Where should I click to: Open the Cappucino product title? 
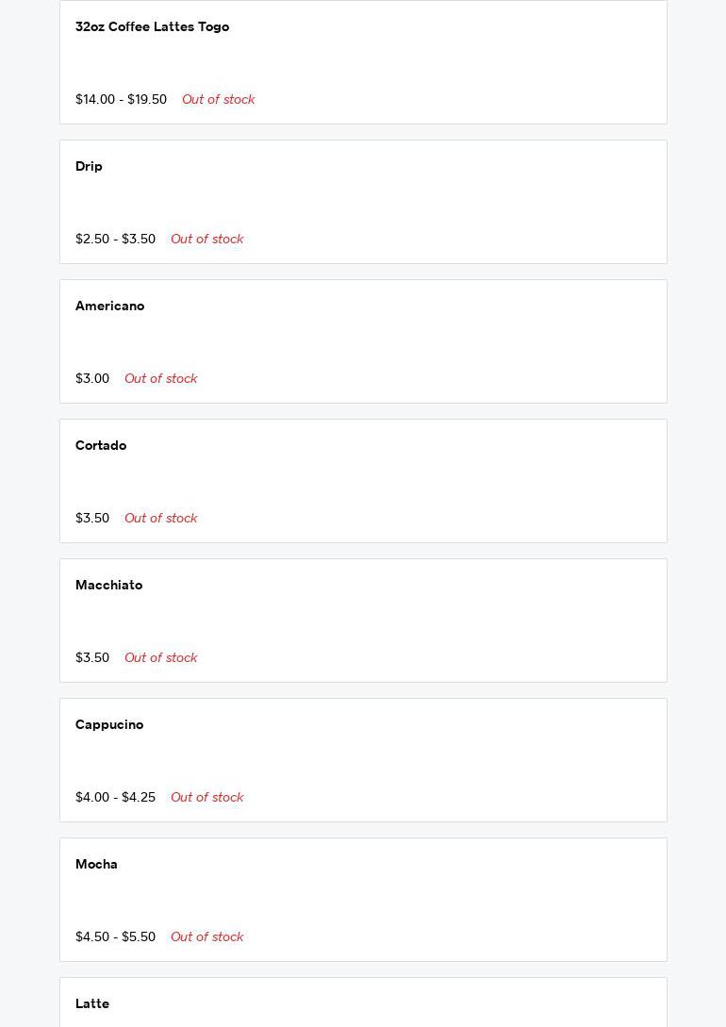pos(109,725)
